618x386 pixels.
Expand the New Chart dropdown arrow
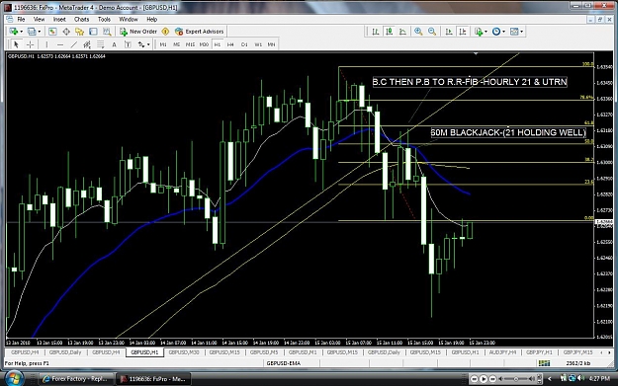(22, 32)
